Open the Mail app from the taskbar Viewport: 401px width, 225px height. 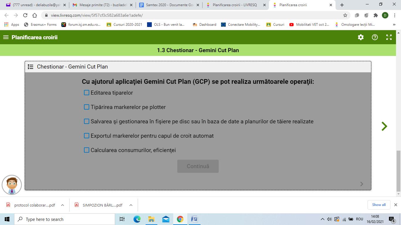pyautogui.click(x=166, y=219)
